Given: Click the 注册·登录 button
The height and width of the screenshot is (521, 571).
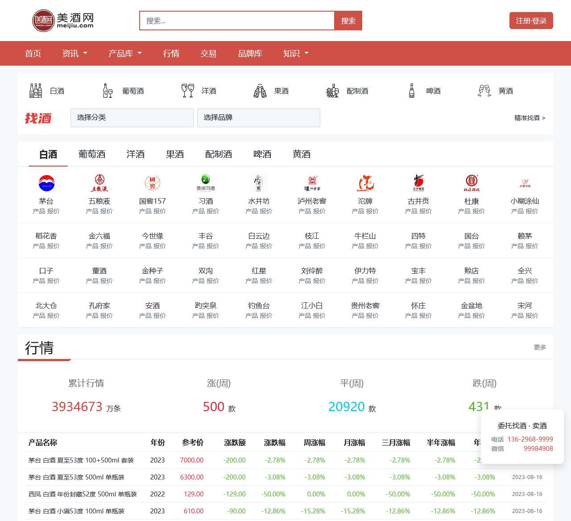Looking at the screenshot, I should [531, 20].
